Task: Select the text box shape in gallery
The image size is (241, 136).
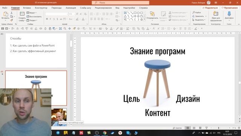Action: (125, 13)
